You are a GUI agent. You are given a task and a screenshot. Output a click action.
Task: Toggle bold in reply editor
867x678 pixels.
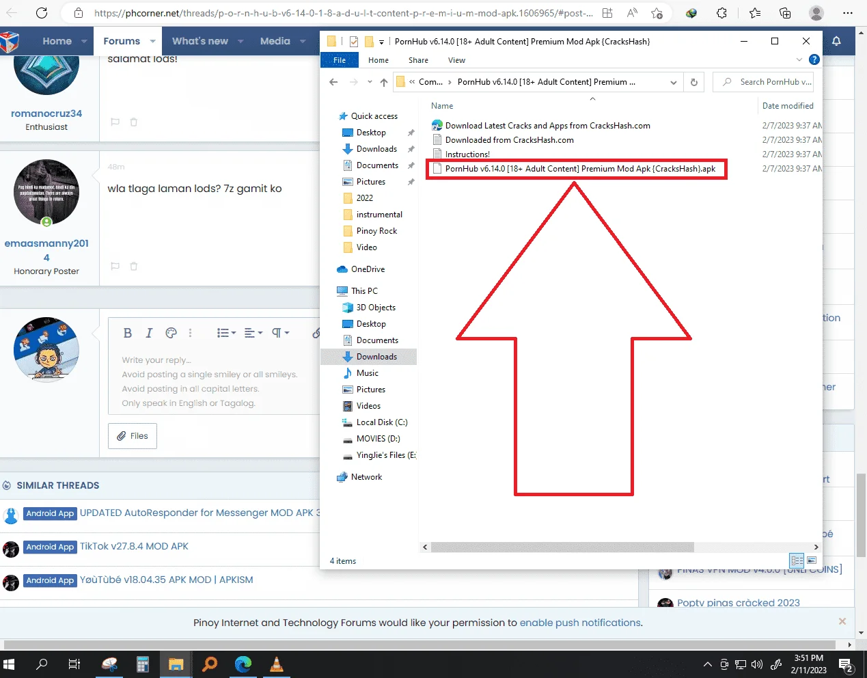point(128,333)
